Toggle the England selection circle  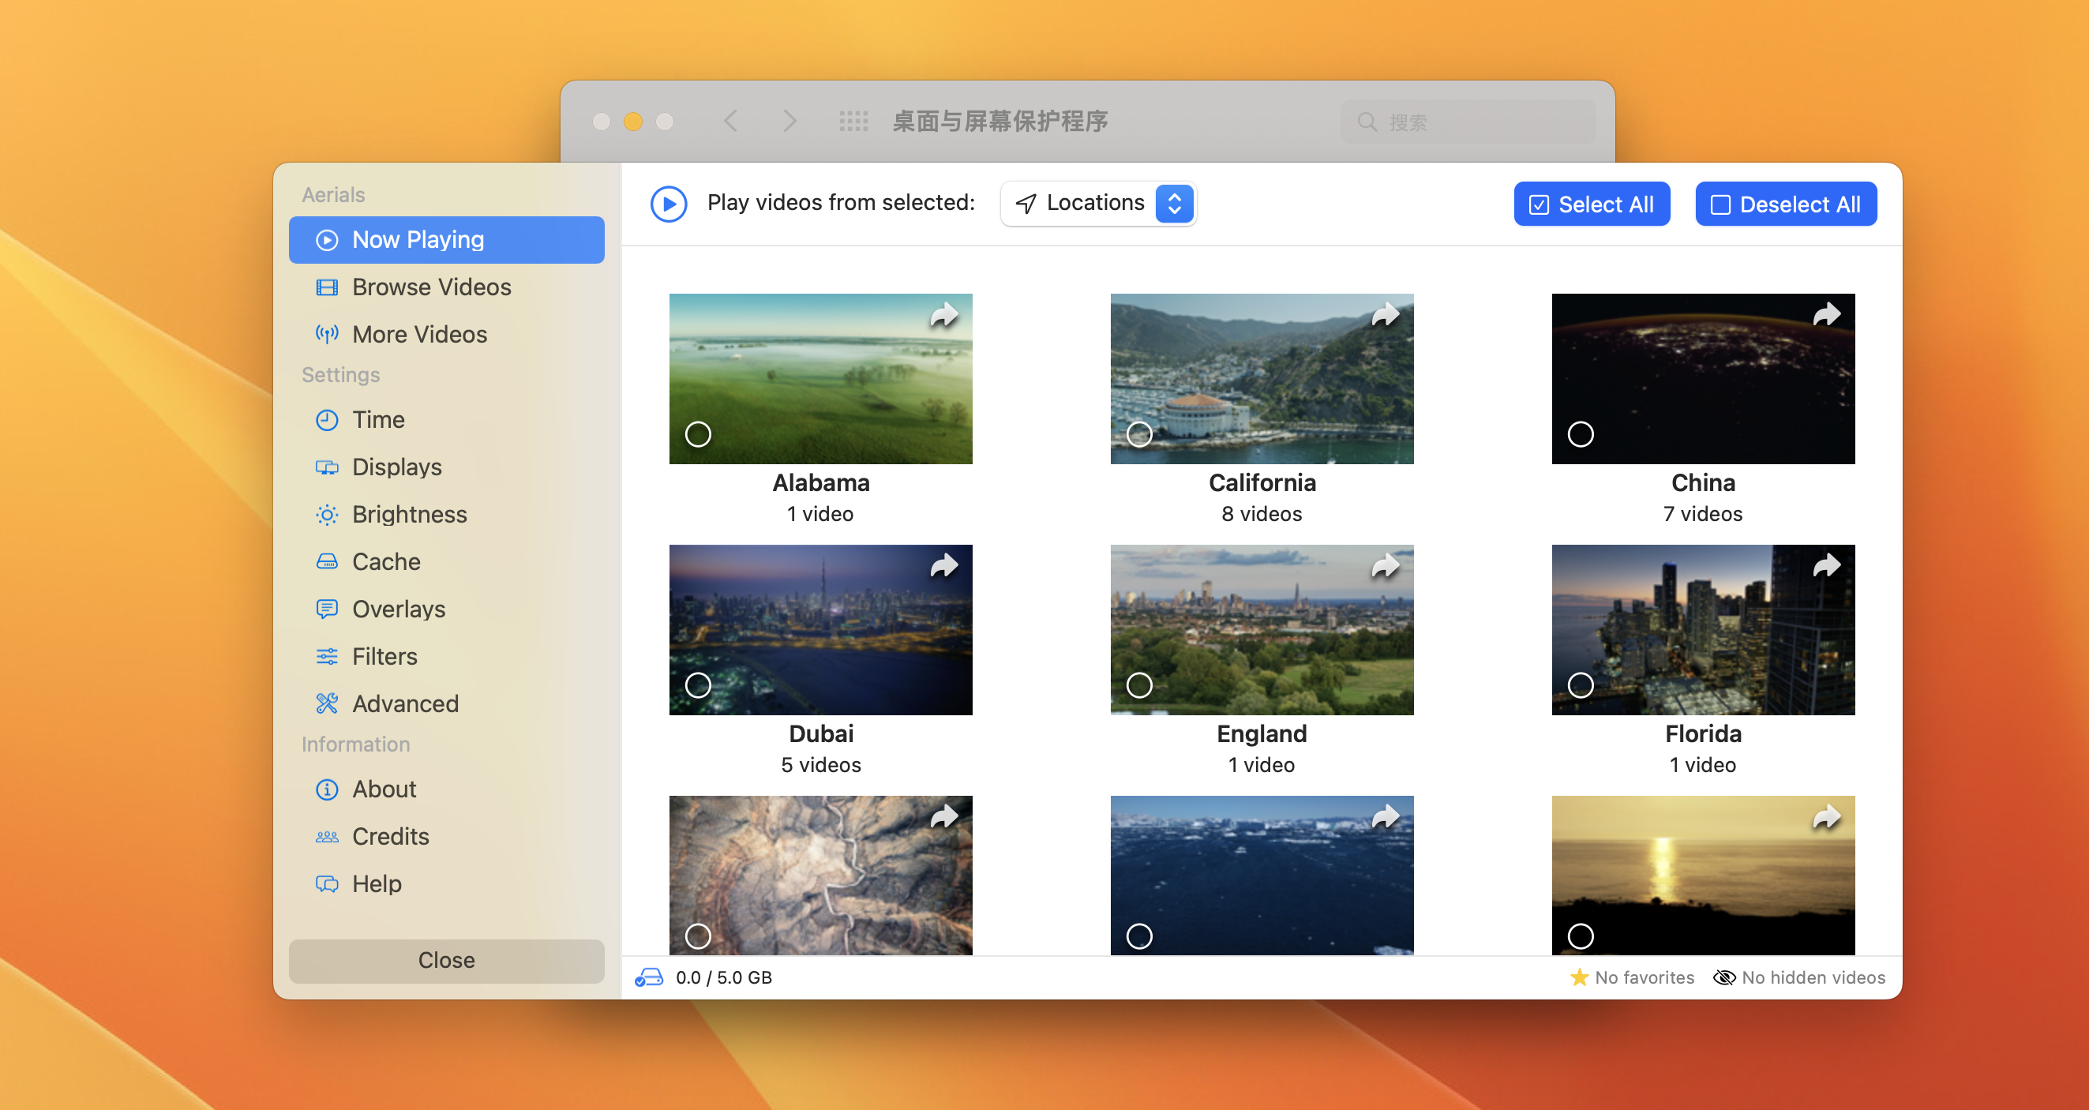tap(1138, 685)
